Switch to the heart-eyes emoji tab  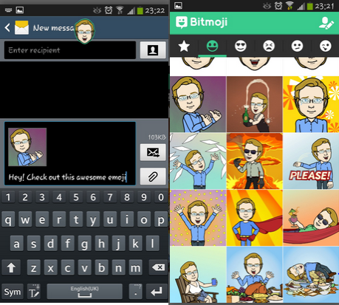pos(241,46)
